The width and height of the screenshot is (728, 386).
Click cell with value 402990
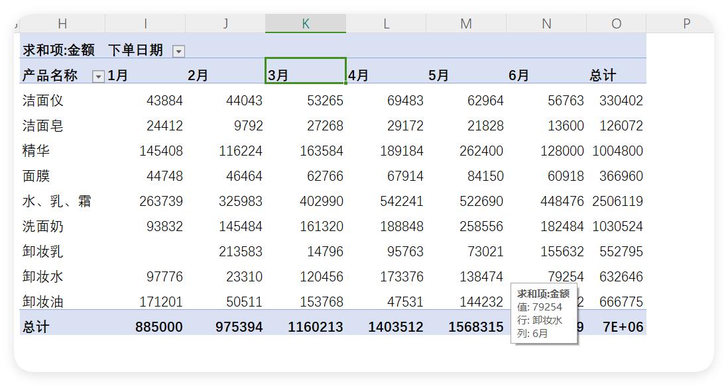pos(322,201)
